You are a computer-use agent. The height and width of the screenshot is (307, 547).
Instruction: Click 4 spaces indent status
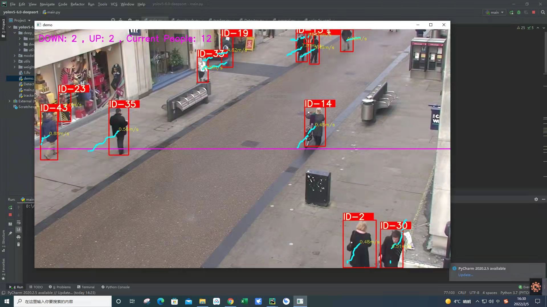tap(490, 293)
